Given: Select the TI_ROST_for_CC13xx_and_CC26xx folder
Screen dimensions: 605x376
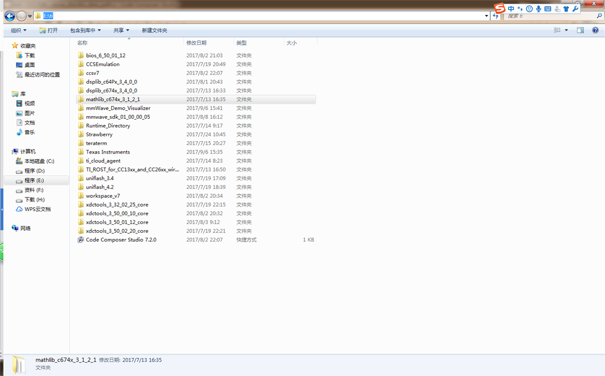Looking at the screenshot, I should [132, 170].
